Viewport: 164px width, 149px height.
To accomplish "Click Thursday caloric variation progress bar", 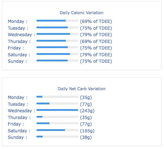I will pos(57,41).
